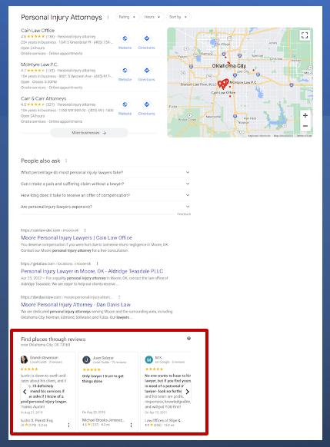Open Carr & Carr Attorneys website icon
The height and width of the screenshot is (447, 330).
pos(125,104)
